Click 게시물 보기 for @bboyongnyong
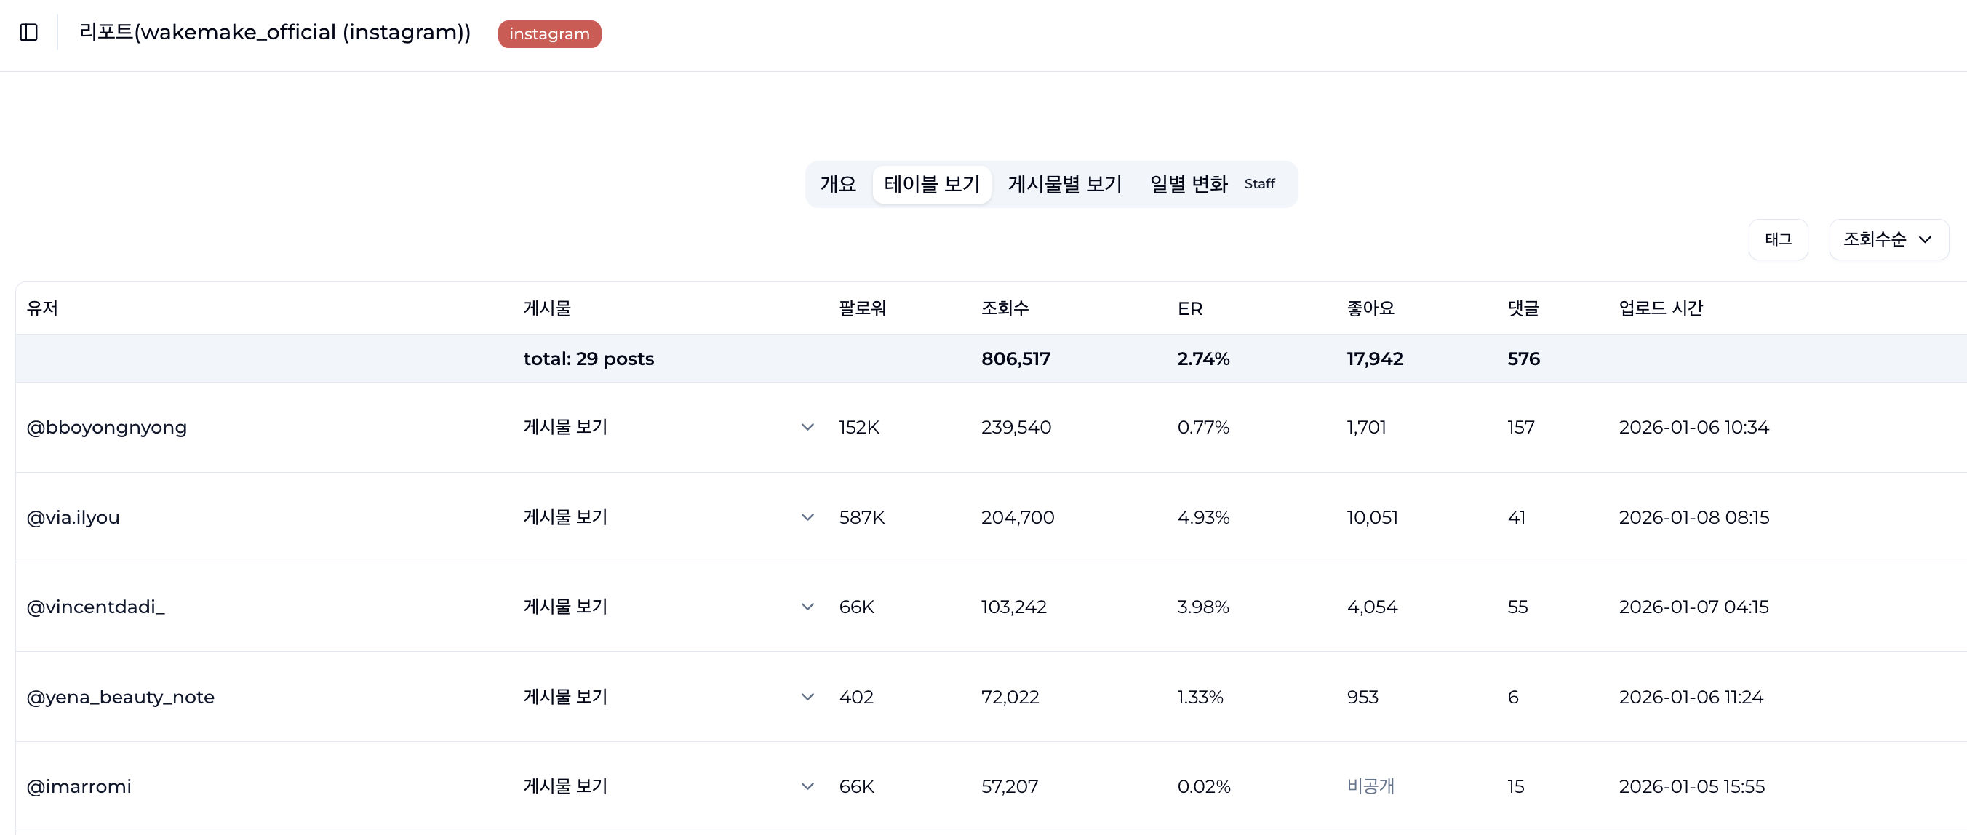This screenshot has width=1967, height=835. click(x=565, y=428)
